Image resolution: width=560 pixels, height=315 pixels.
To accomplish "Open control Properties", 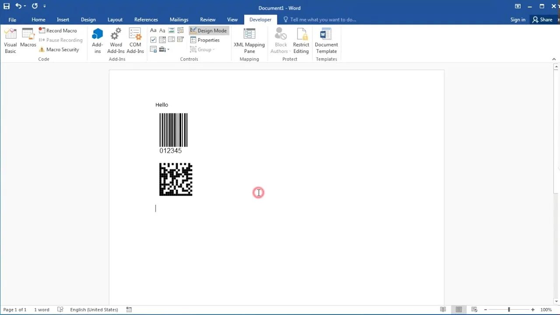I will pyautogui.click(x=205, y=40).
